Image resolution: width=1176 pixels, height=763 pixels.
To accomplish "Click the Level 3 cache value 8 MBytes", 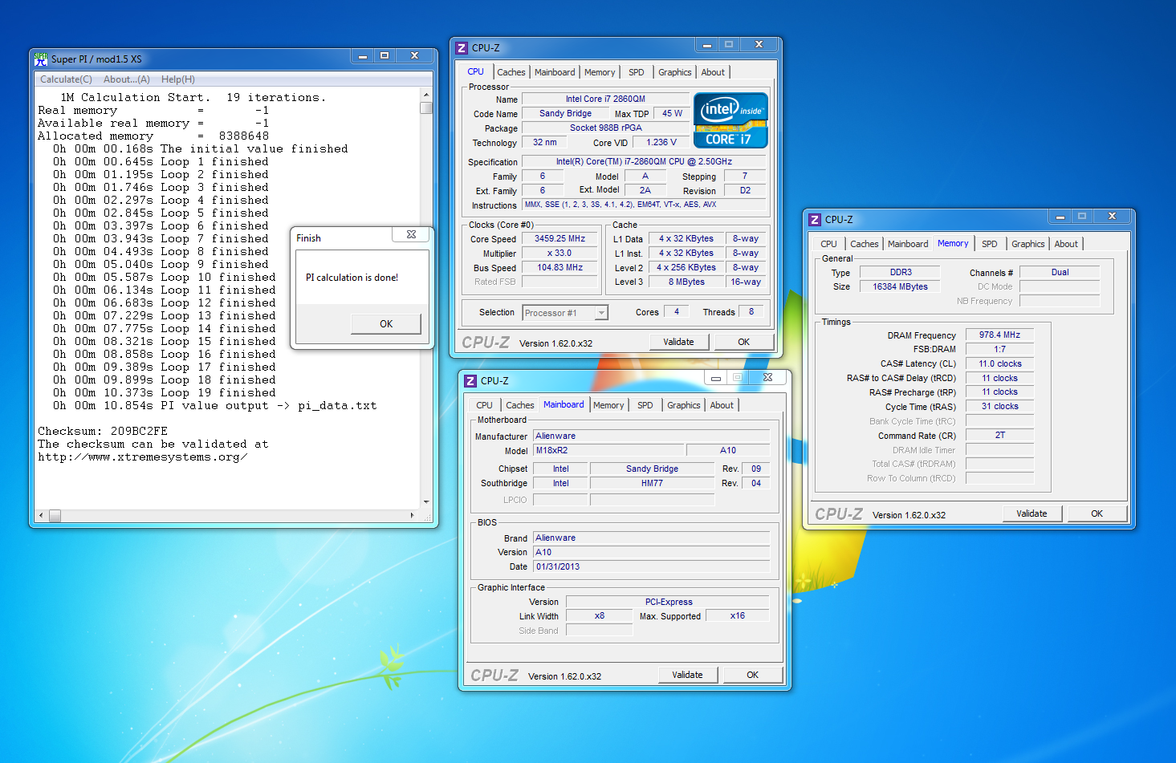I will coord(686,282).
